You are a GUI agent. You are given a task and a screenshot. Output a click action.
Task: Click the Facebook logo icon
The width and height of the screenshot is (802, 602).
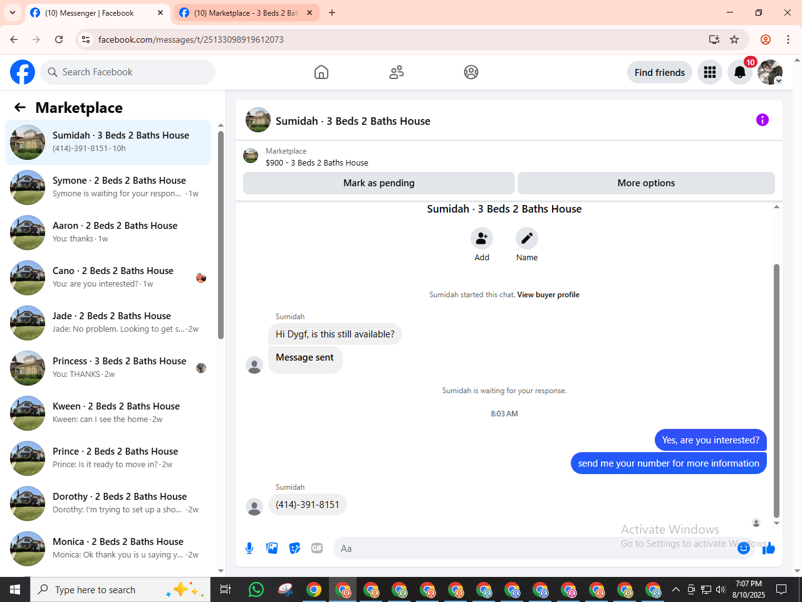tap(23, 72)
